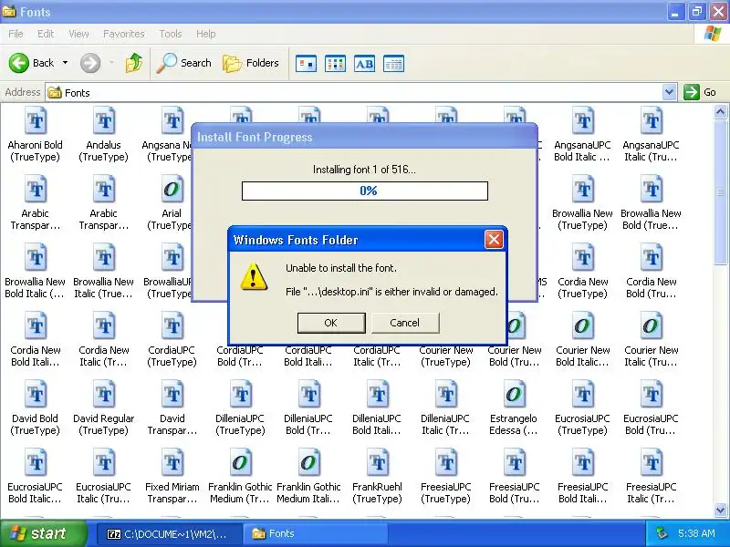This screenshot has height=547, width=730.
Task: Click the system tray notification icon
Action: coord(662,533)
